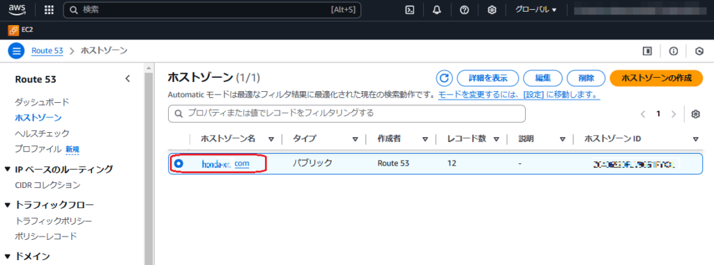Click 詳細を表示 button
714x265 pixels.
click(x=487, y=78)
